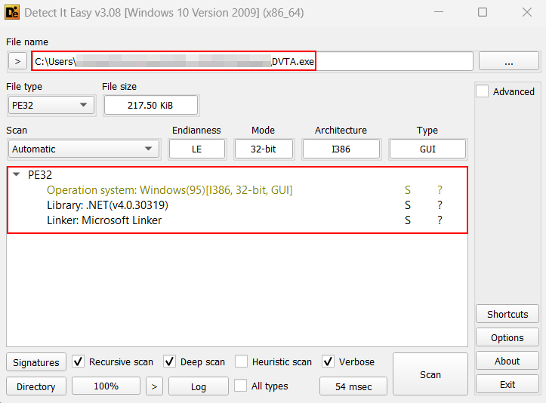This screenshot has width=546, height=403.
Task: Open the Scan mode Automatic dropdown
Action: click(83, 149)
